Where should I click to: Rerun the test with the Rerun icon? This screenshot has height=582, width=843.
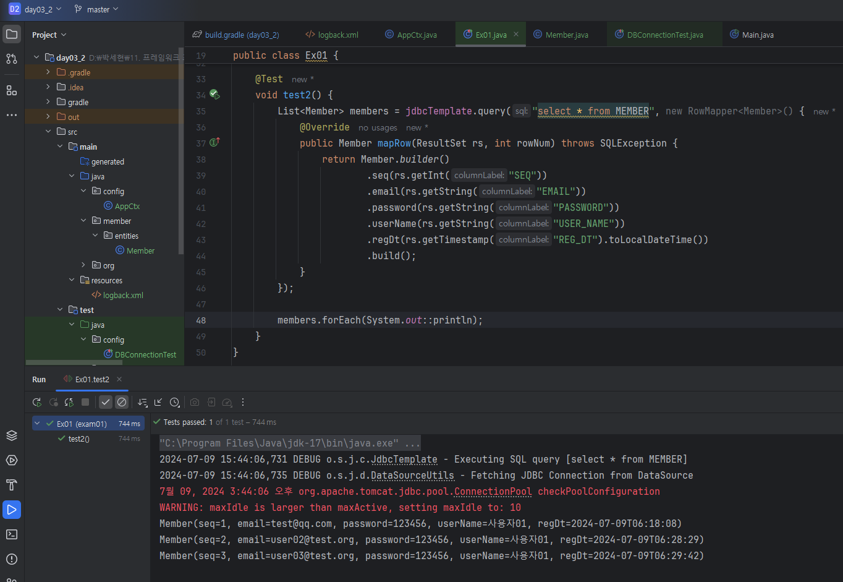37,403
